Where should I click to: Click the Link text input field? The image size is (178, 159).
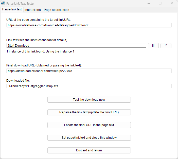[x=76, y=46]
